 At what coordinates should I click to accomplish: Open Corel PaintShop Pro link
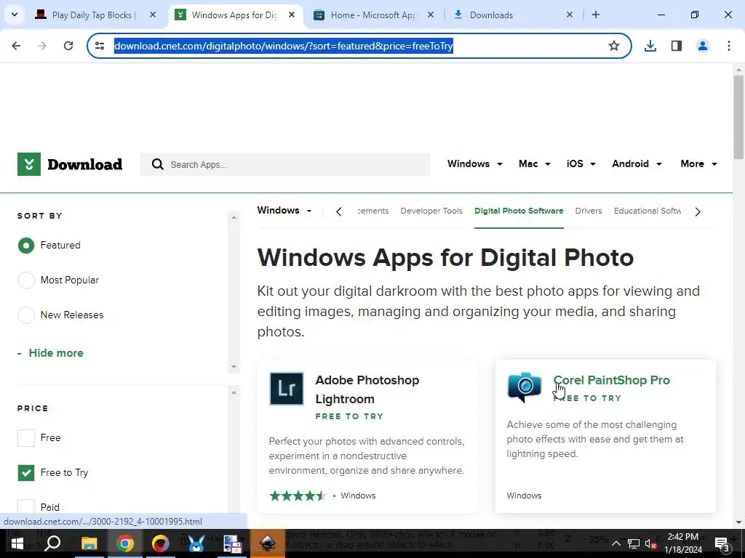tap(611, 380)
